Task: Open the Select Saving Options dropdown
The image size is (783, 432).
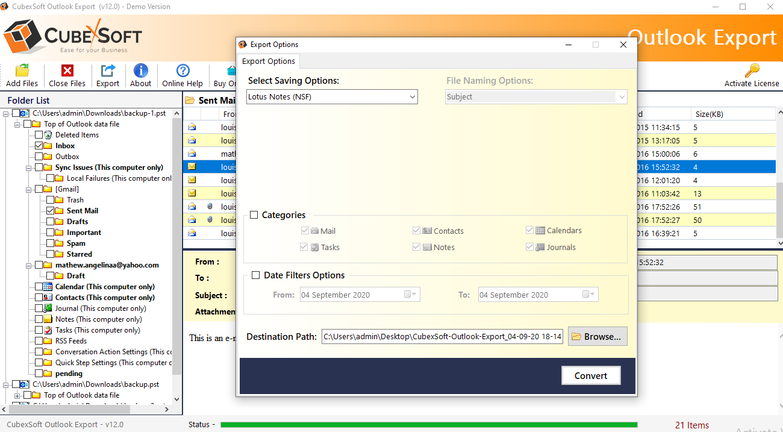Action: coord(332,97)
